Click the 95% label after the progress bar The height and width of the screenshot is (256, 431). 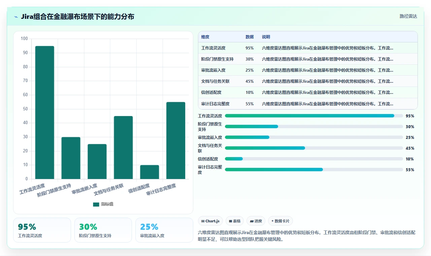tap(410, 116)
